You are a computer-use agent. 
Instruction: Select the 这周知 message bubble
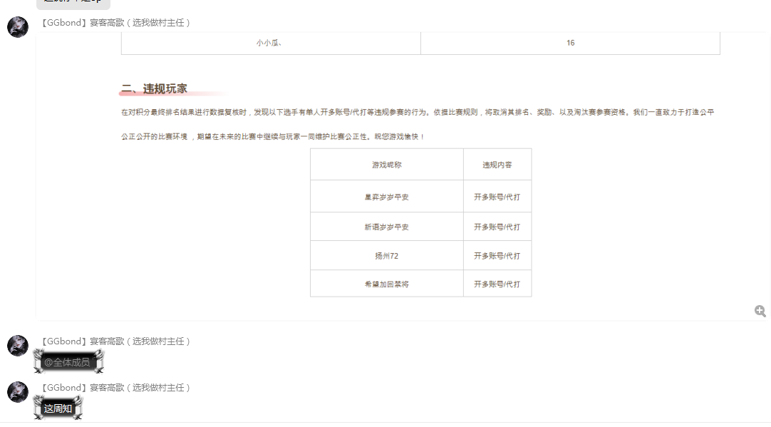(58, 408)
